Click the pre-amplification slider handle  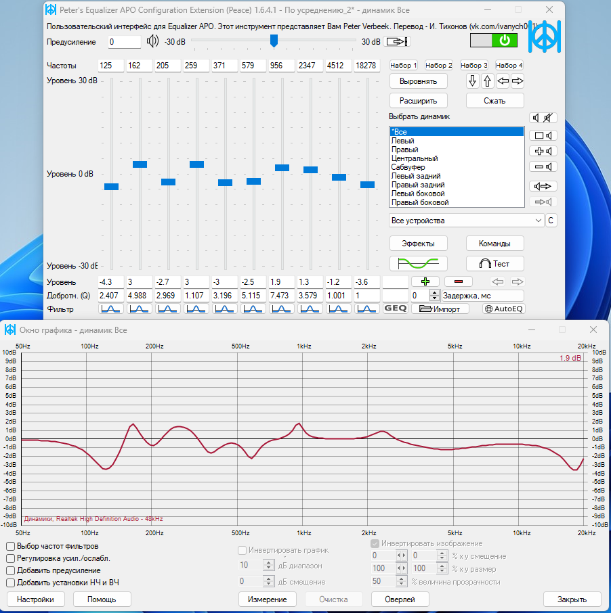(274, 41)
